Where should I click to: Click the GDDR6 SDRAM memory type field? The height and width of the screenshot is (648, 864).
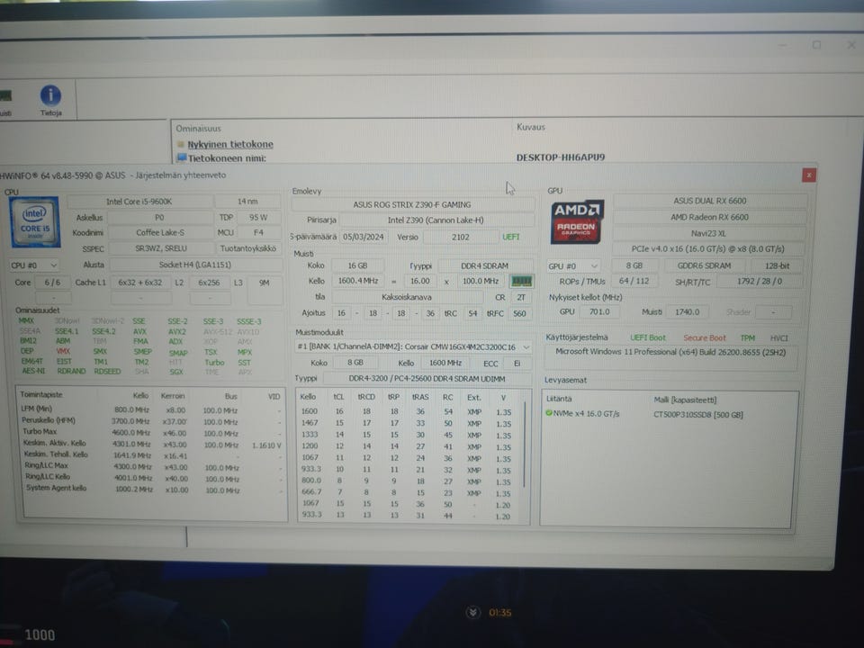pos(704,265)
